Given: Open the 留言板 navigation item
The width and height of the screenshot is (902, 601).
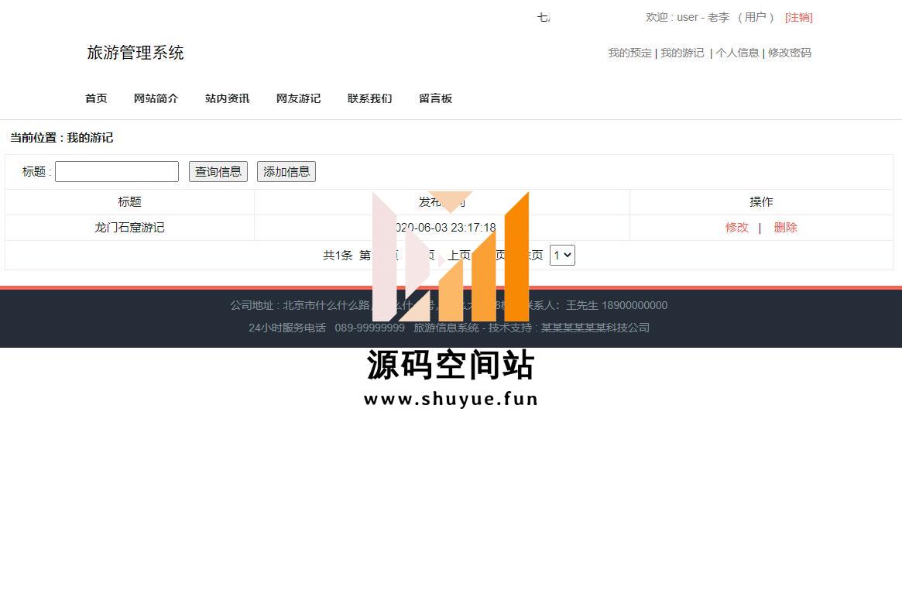Looking at the screenshot, I should 435,98.
